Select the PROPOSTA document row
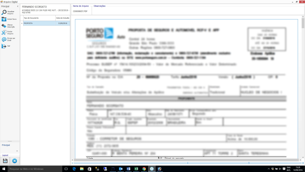The height and width of the screenshot is (172, 305). 46,23
